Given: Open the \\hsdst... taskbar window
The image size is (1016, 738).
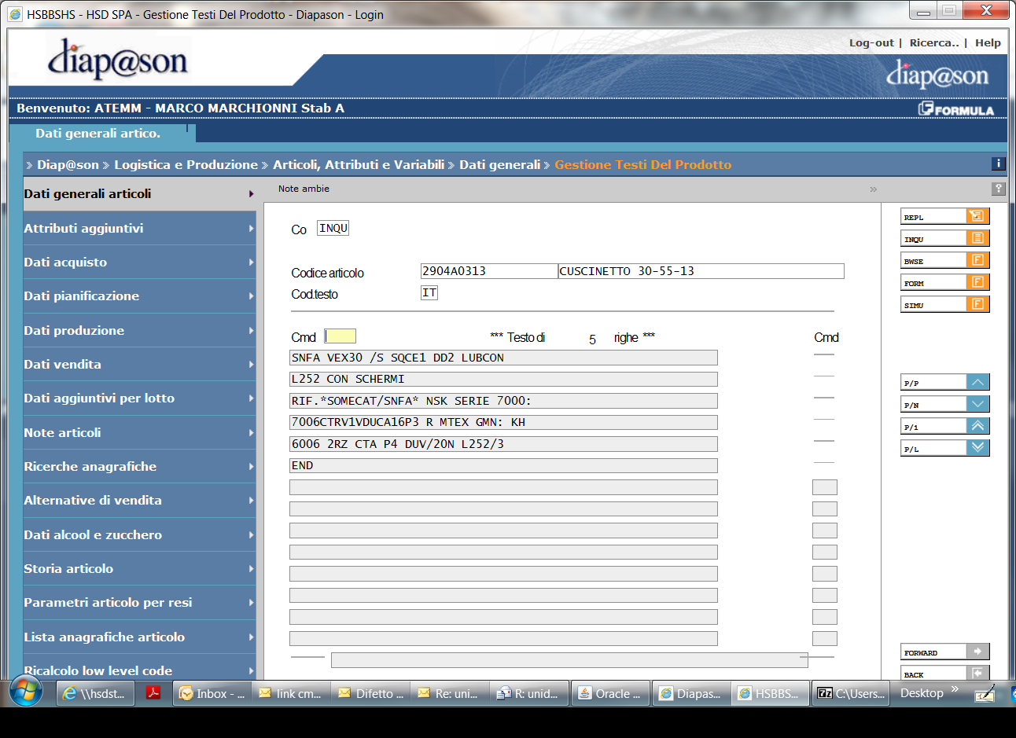Looking at the screenshot, I should [x=96, y=693].
